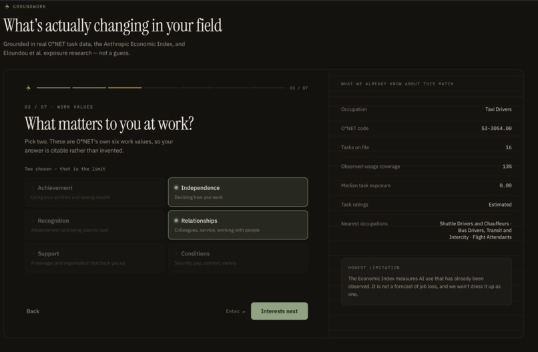The width and height of the screenshot is (538, 352).
Task: Go Back to the previous question
Action: [x=33, y=311]
